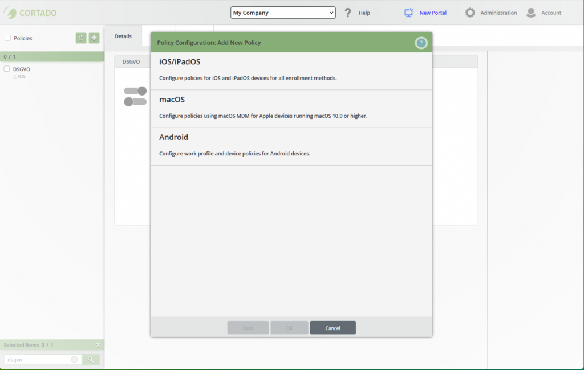Click the refresh policies icon
Viewport: 584px width, 370px height.
pos(81,38)
